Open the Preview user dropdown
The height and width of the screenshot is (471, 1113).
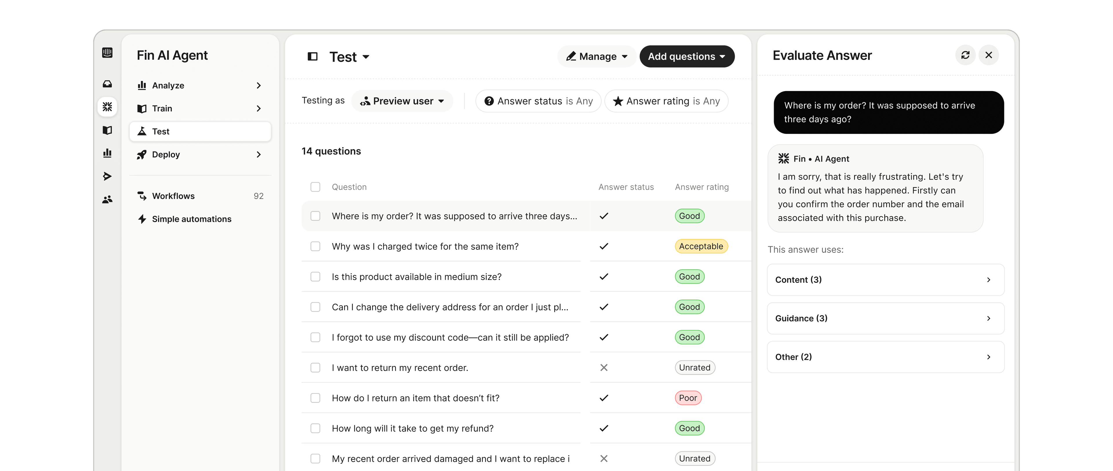(x=402, y=101)
